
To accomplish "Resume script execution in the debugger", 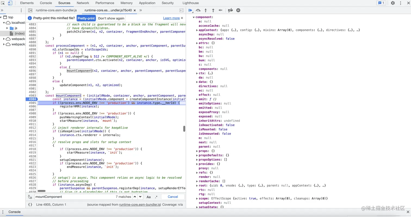I will (x=191, y=10).
